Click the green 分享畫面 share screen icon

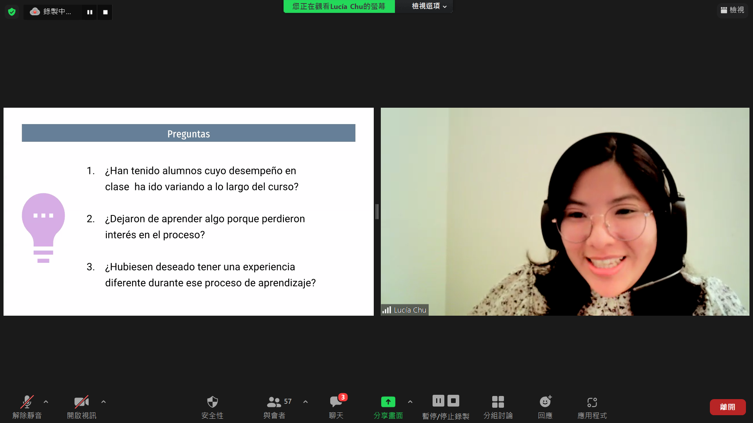click(388, 402)
